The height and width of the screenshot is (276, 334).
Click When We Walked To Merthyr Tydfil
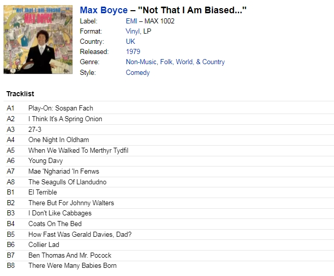(x=78, y=150)
